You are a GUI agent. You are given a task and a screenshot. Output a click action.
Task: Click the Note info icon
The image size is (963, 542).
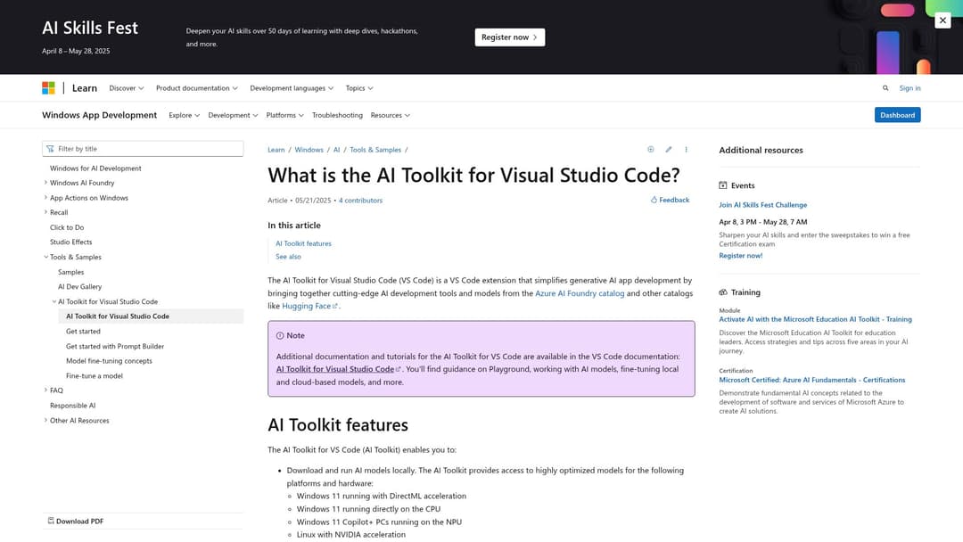pos(280,335)
